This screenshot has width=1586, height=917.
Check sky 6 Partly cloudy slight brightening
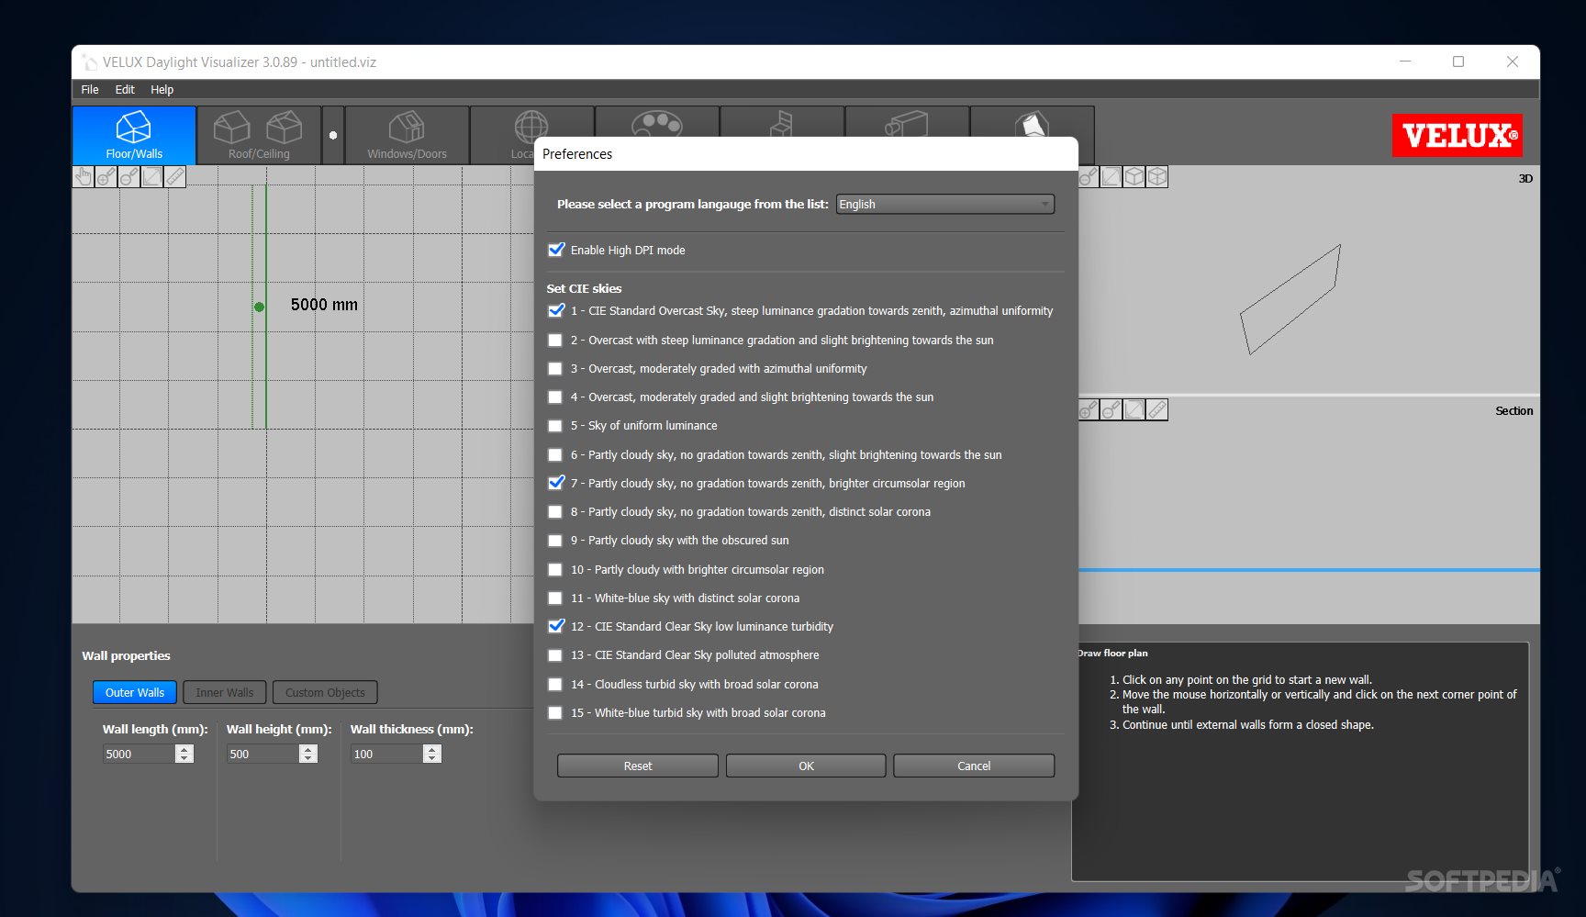[x=555, y=454]
